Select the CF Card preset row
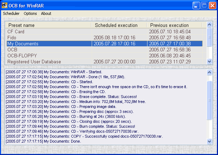The height and width of the screenshot is (155, 218). pyautogui.click(x=104, y=31)
